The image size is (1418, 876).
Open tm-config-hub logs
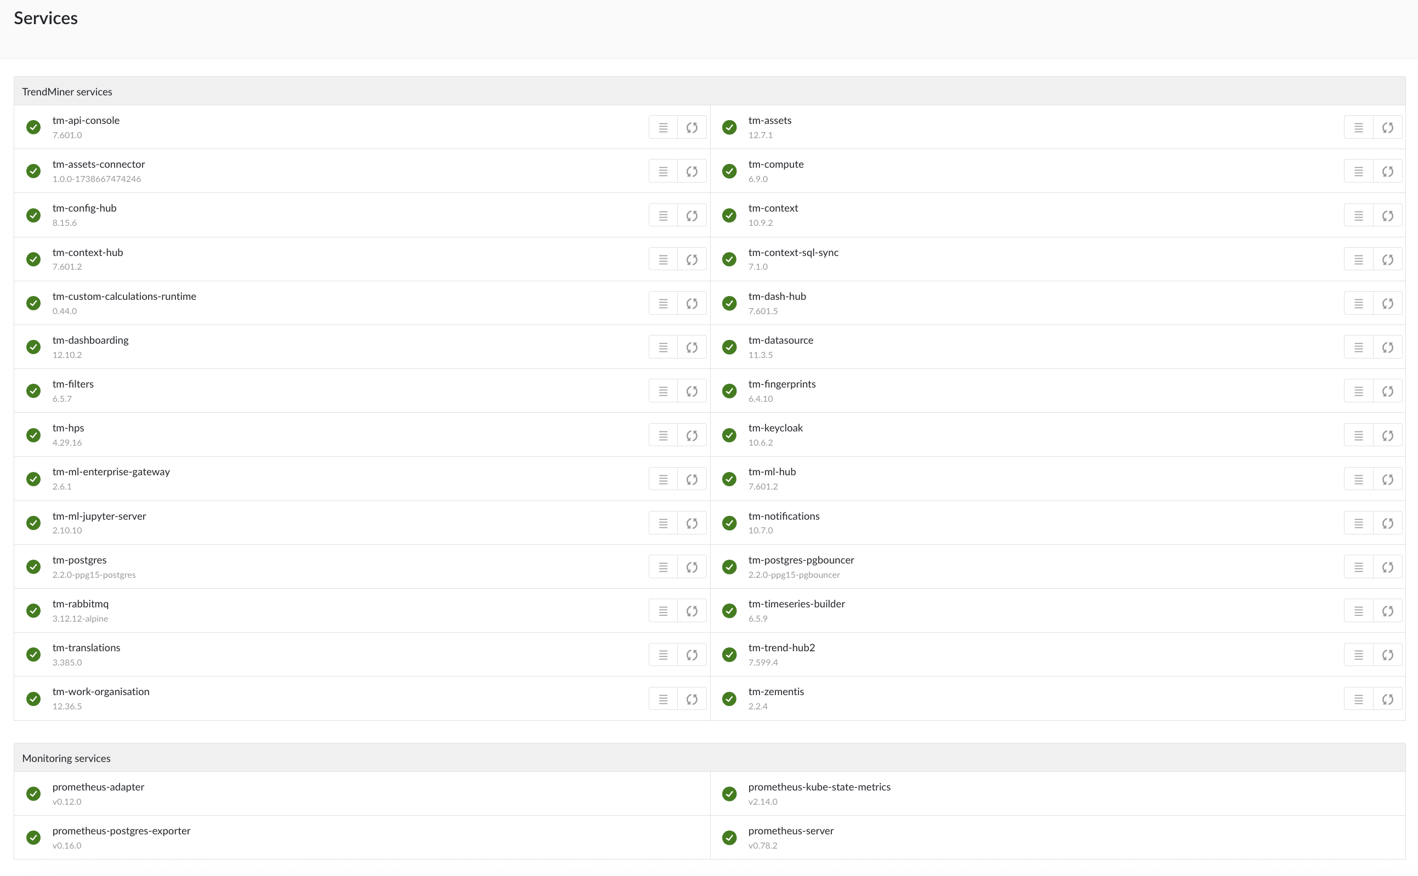663,215
